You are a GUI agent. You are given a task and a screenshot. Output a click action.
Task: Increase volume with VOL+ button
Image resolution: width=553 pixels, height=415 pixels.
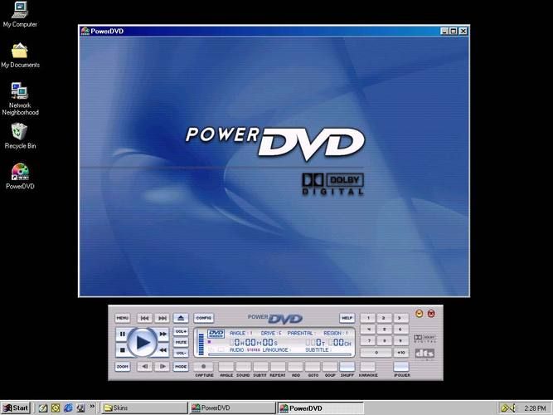(x=181, y=331)
